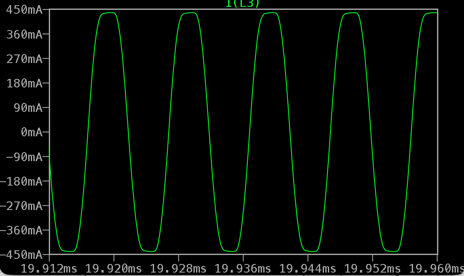Click the 19.944ms time axis label
This screenshot has height=276, width=464.
pos(308,269)
